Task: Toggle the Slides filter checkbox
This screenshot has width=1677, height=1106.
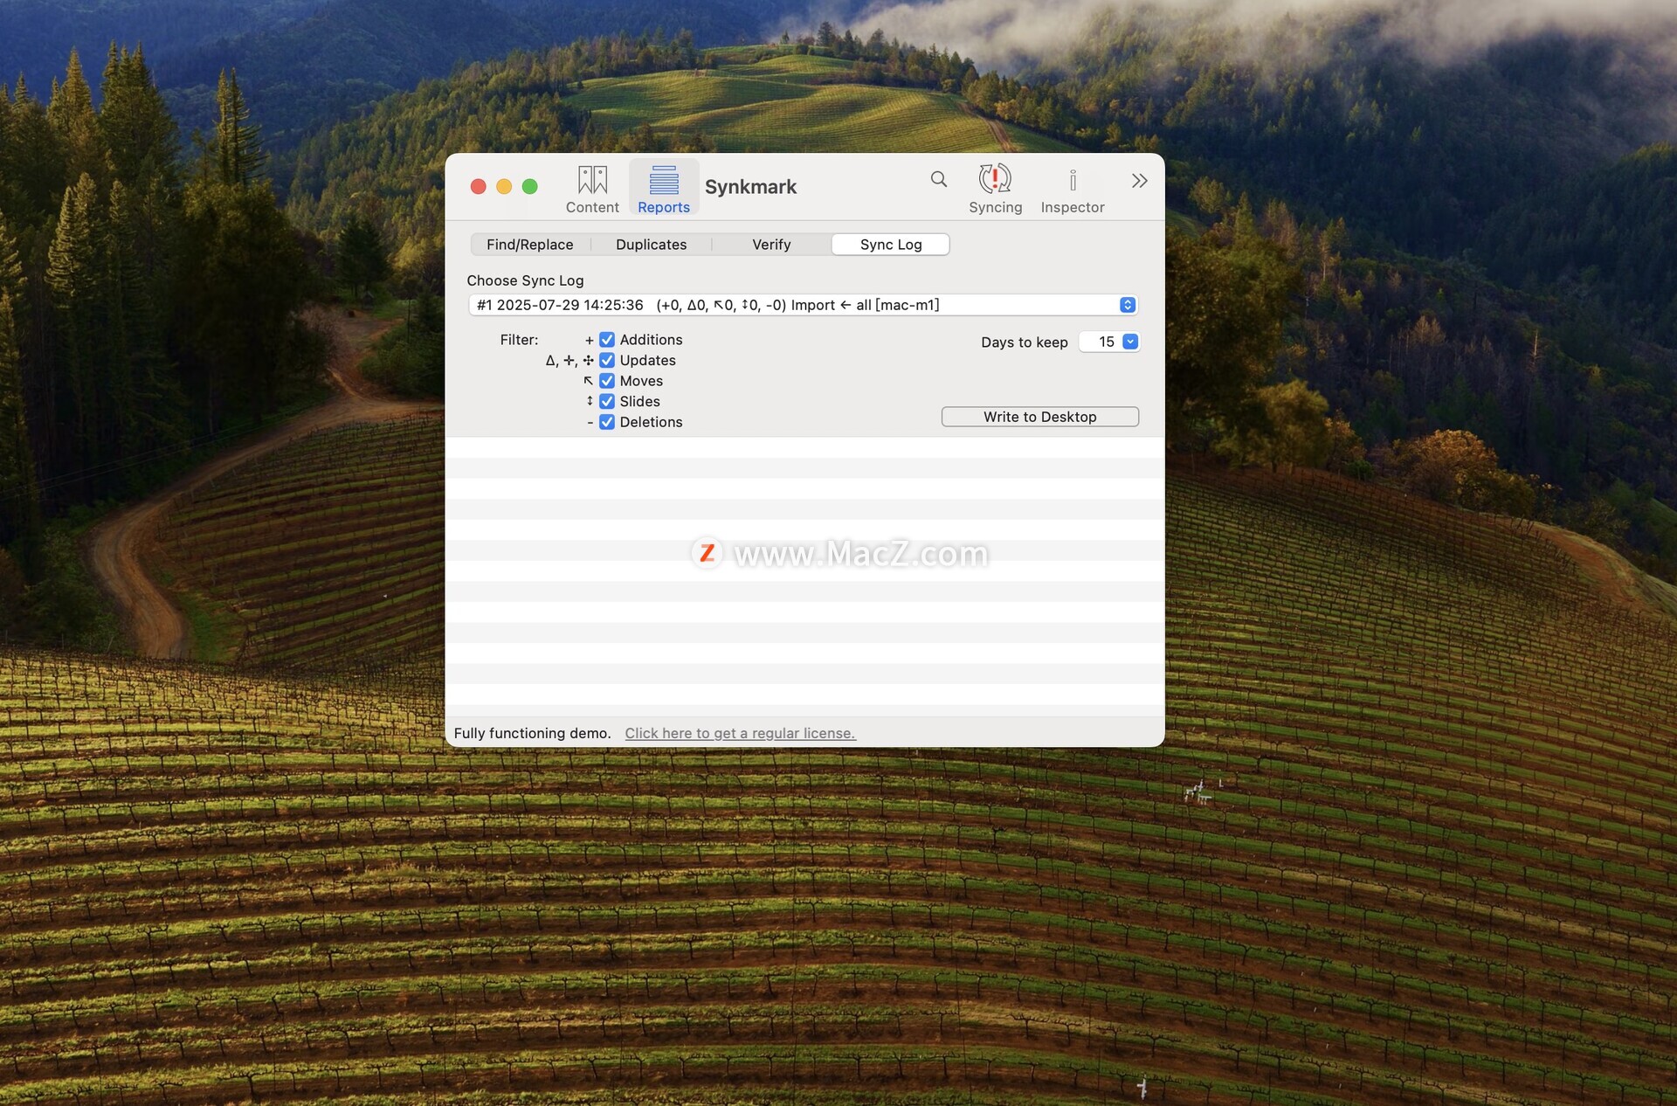Action: 607,401
